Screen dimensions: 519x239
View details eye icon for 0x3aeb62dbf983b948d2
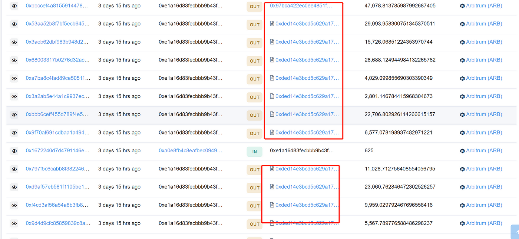[14, 42]
